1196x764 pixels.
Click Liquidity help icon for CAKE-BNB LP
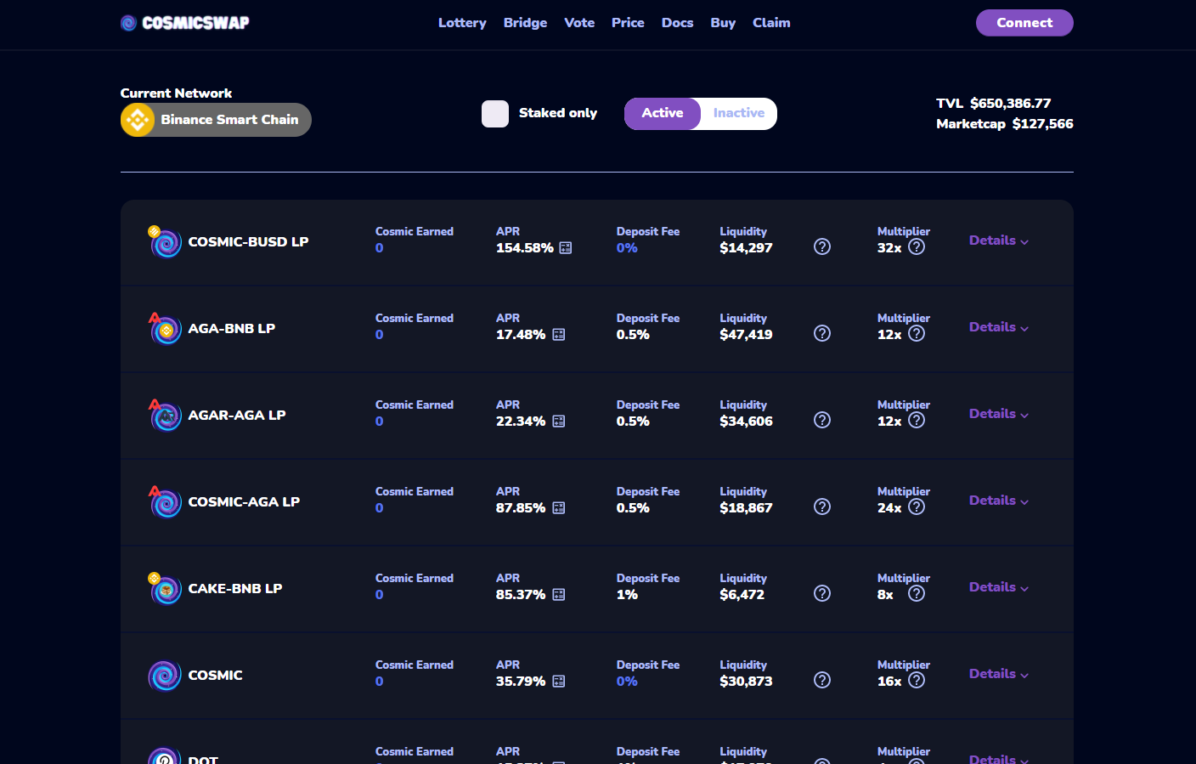click(821, 593)
